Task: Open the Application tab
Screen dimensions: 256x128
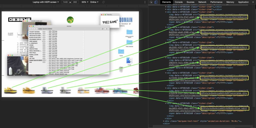Action: click(243, 2)
